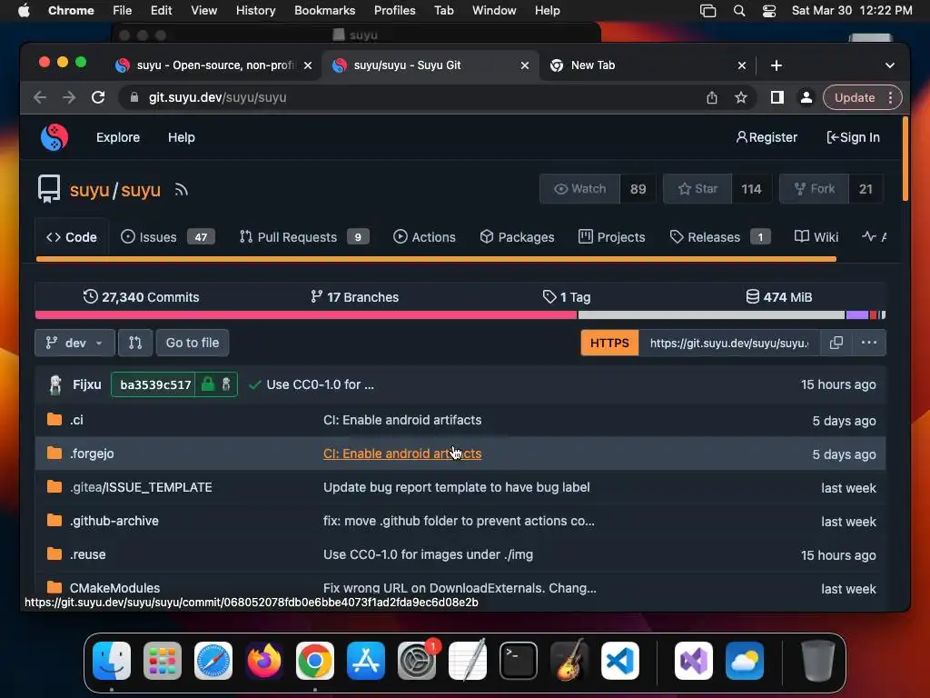The height and width of the screenshot is (698, 930).
Task: Open a new Chrome tab
Action: pyautogui.click(x=777, y=65)
